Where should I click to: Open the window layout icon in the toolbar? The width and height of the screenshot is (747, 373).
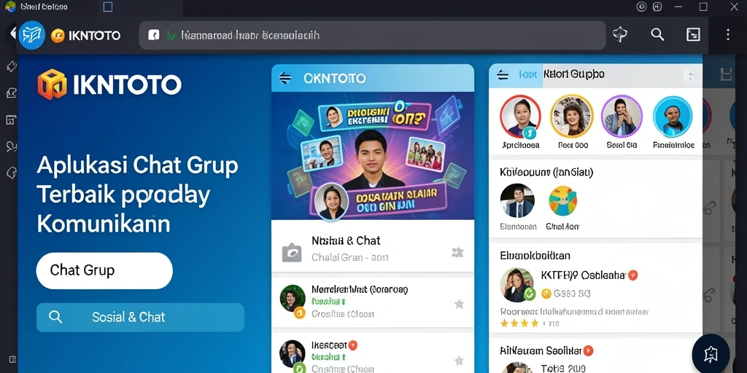click(x=693, y=34)
